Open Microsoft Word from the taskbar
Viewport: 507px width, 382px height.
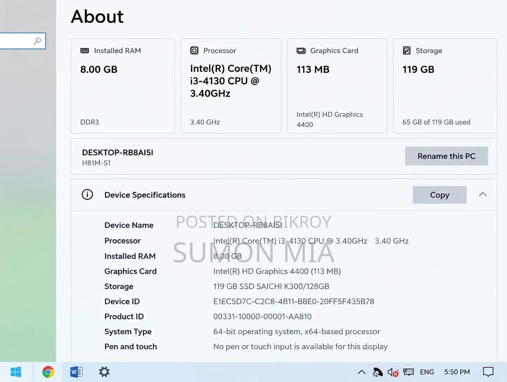point(76,372)
